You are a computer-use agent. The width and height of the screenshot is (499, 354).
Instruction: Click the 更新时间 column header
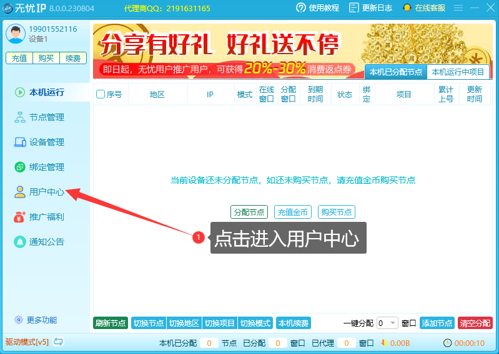click(474, 94)
